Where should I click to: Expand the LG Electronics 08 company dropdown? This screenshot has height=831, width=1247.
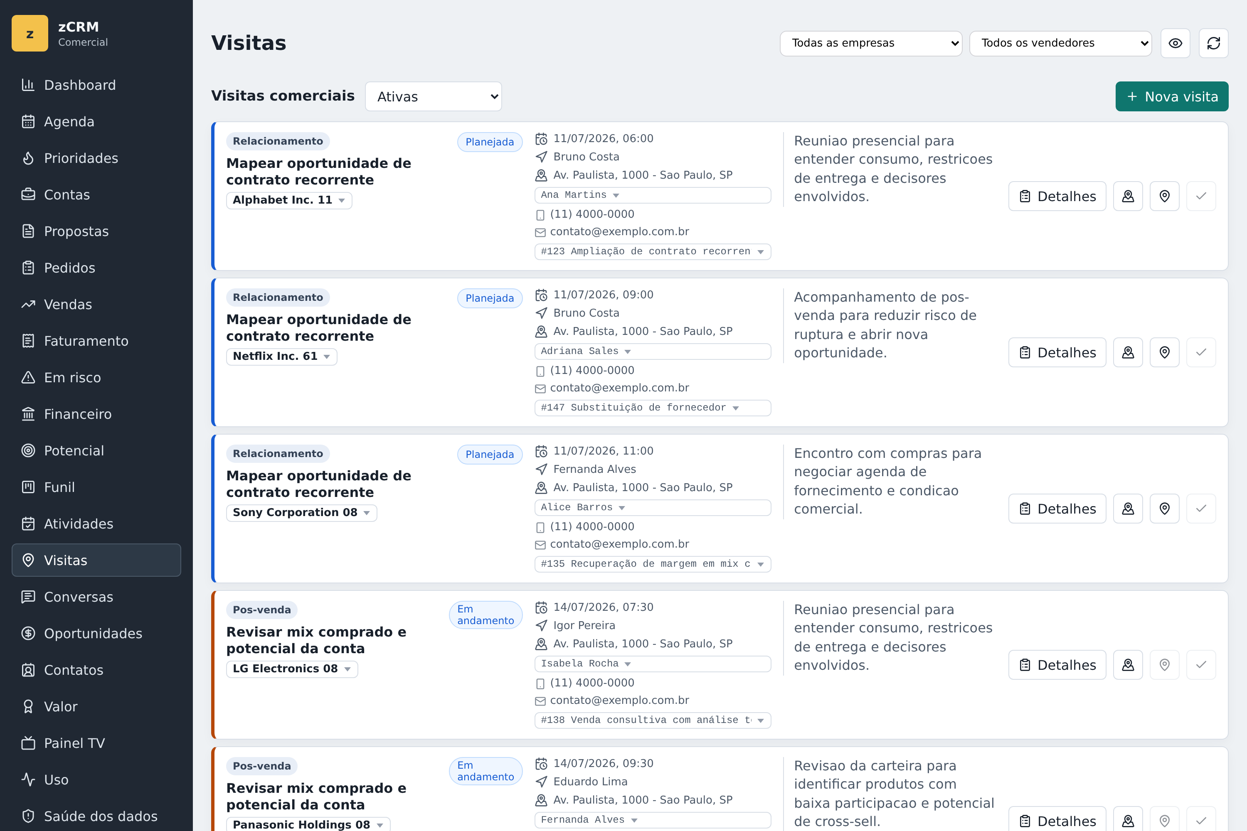(292, 669)
